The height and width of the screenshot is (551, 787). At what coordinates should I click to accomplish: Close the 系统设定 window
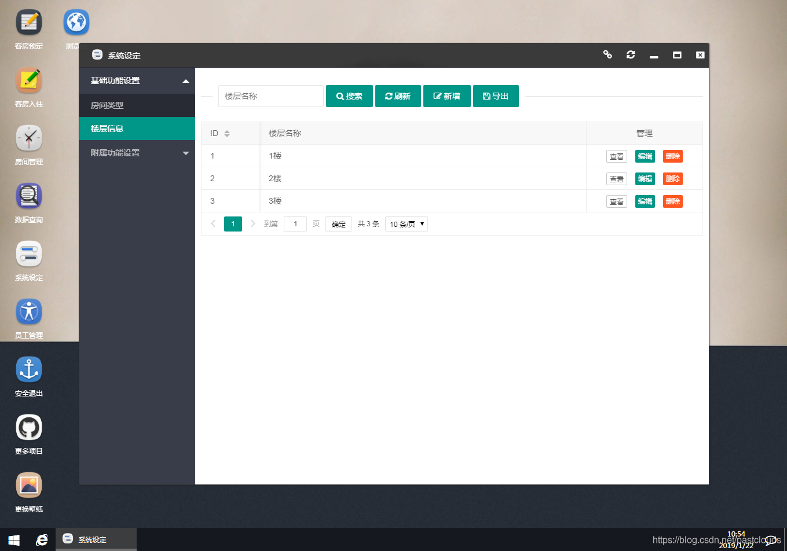tap(700, 55)
